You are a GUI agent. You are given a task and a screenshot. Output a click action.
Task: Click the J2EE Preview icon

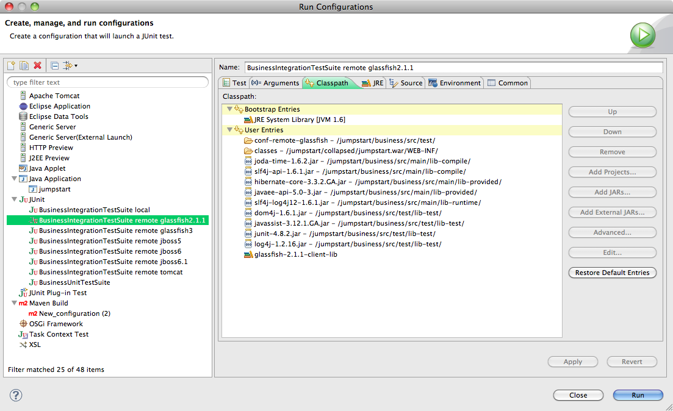click(x=23, y=158)
